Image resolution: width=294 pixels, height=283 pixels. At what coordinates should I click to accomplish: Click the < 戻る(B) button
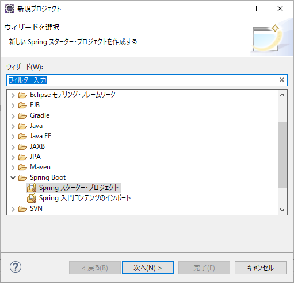tap(95, 268)
